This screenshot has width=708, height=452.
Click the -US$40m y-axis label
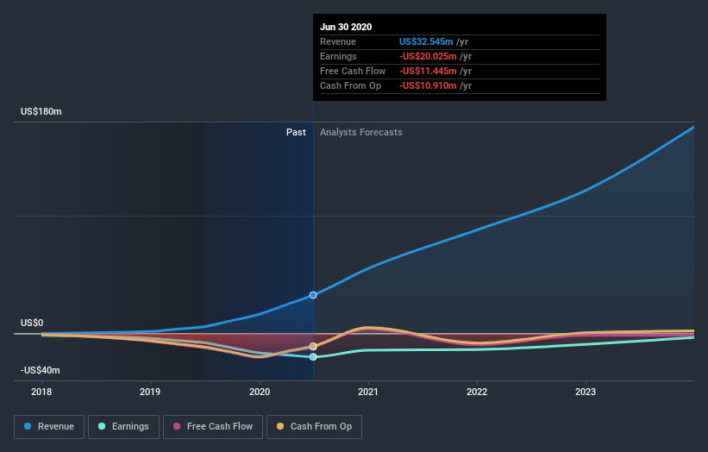point(41,370)
